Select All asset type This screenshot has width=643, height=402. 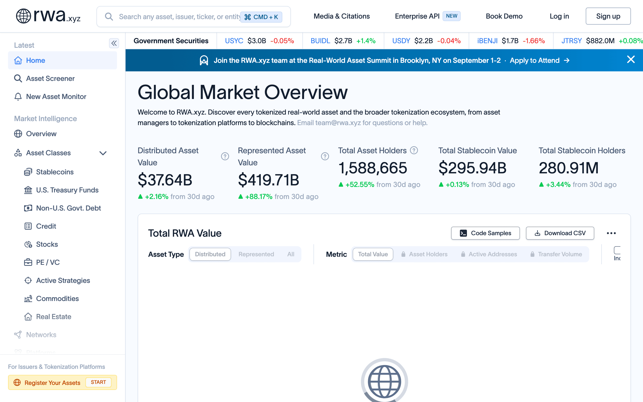(291, 254)
